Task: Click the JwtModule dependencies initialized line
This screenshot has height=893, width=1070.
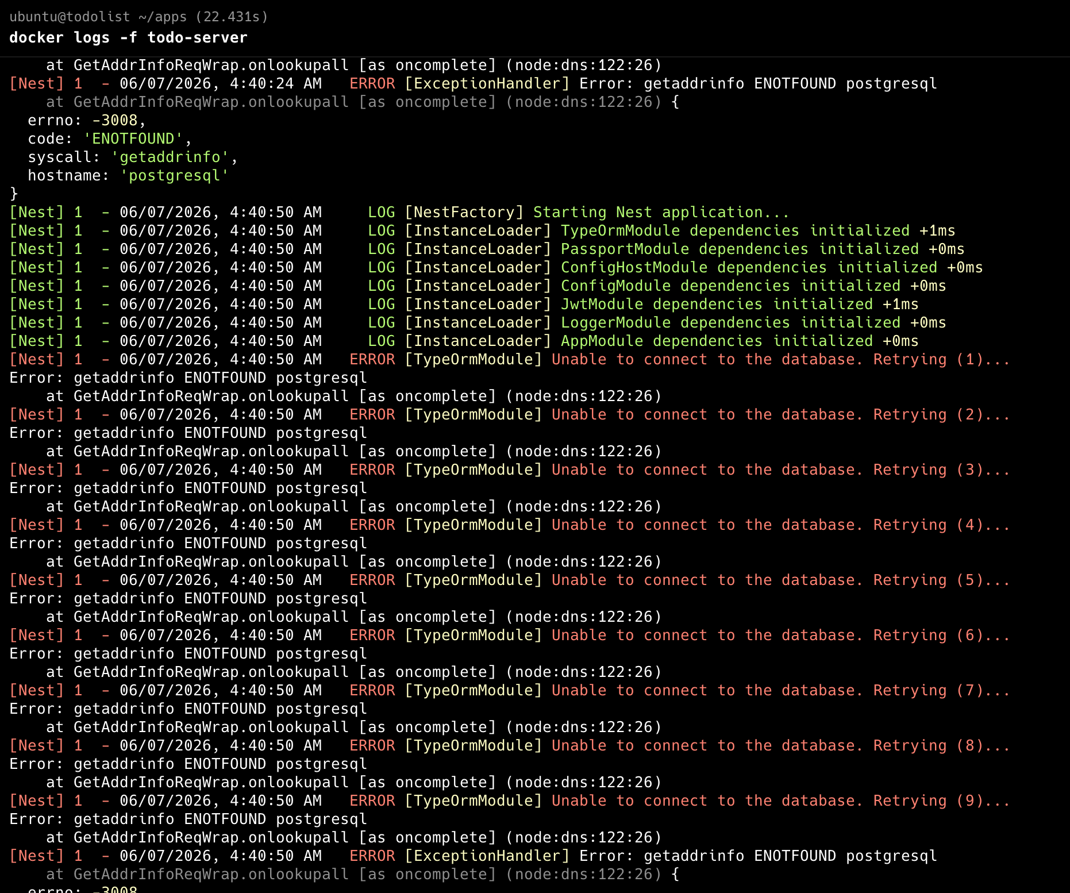Action: click(x=464, y=304)
